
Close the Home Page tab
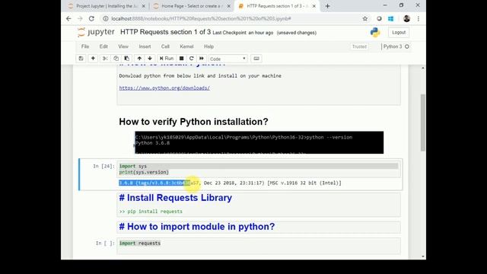[228, 6]
